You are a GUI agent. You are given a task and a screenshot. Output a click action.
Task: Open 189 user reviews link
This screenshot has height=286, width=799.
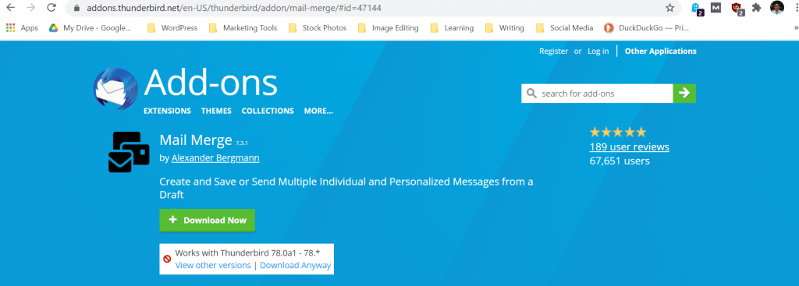coord(630,147)
